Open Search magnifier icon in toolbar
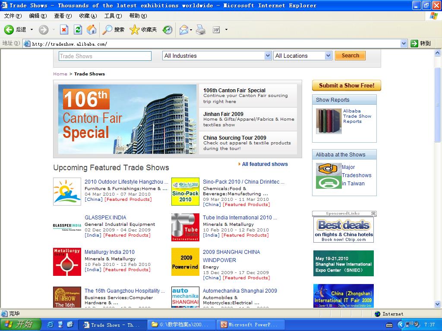Image resolution: width=442 pixels, height=331 pixels. 107,30
